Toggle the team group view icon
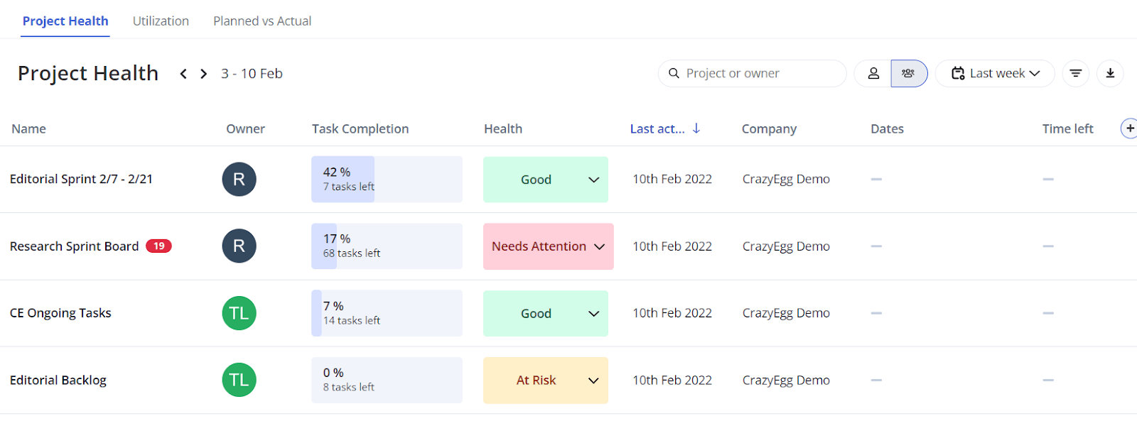This screenshot has height=421, width=1137. point(909,73)
